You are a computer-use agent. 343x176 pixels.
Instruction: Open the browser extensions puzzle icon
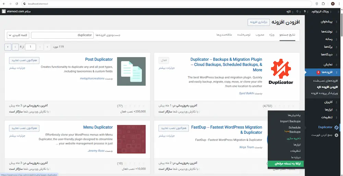point(323,4)
